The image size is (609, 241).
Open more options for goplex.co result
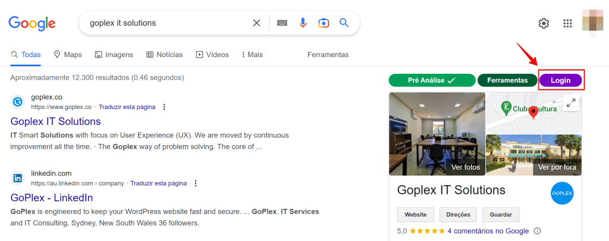coord(164,107)
